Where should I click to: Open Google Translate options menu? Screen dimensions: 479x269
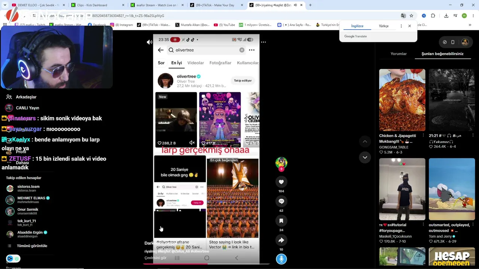401,26
